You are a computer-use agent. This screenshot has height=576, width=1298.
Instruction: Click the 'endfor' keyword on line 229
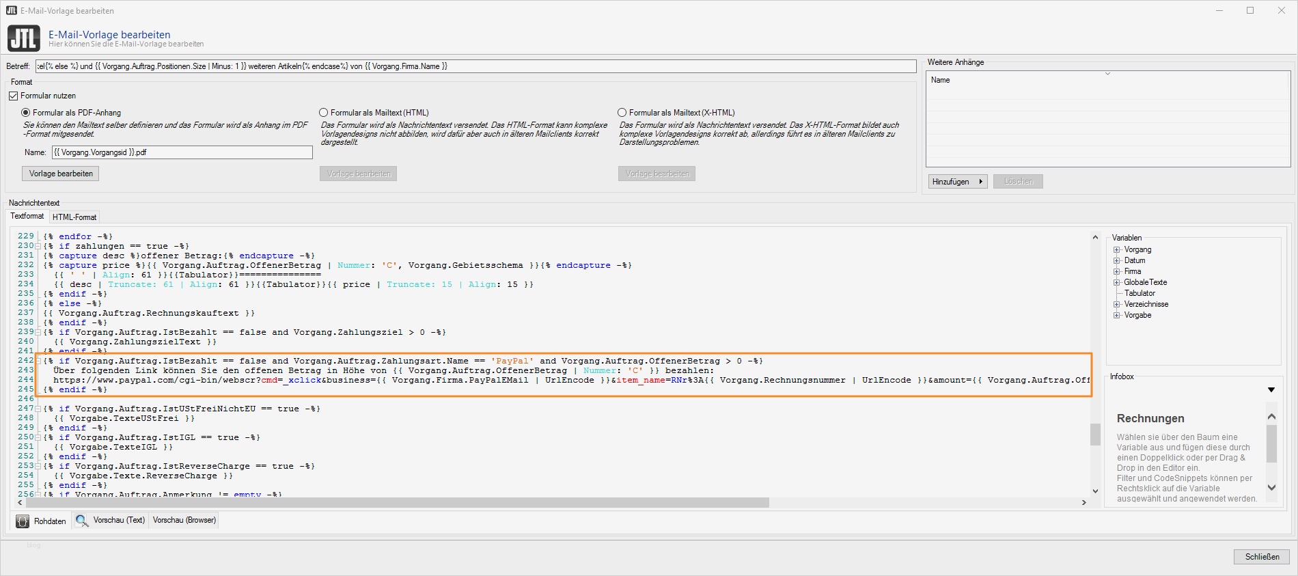(75, 236)
